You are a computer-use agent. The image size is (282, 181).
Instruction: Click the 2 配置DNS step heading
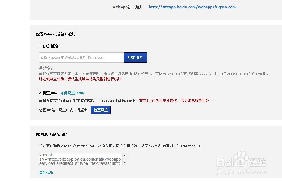pos(48,93)
